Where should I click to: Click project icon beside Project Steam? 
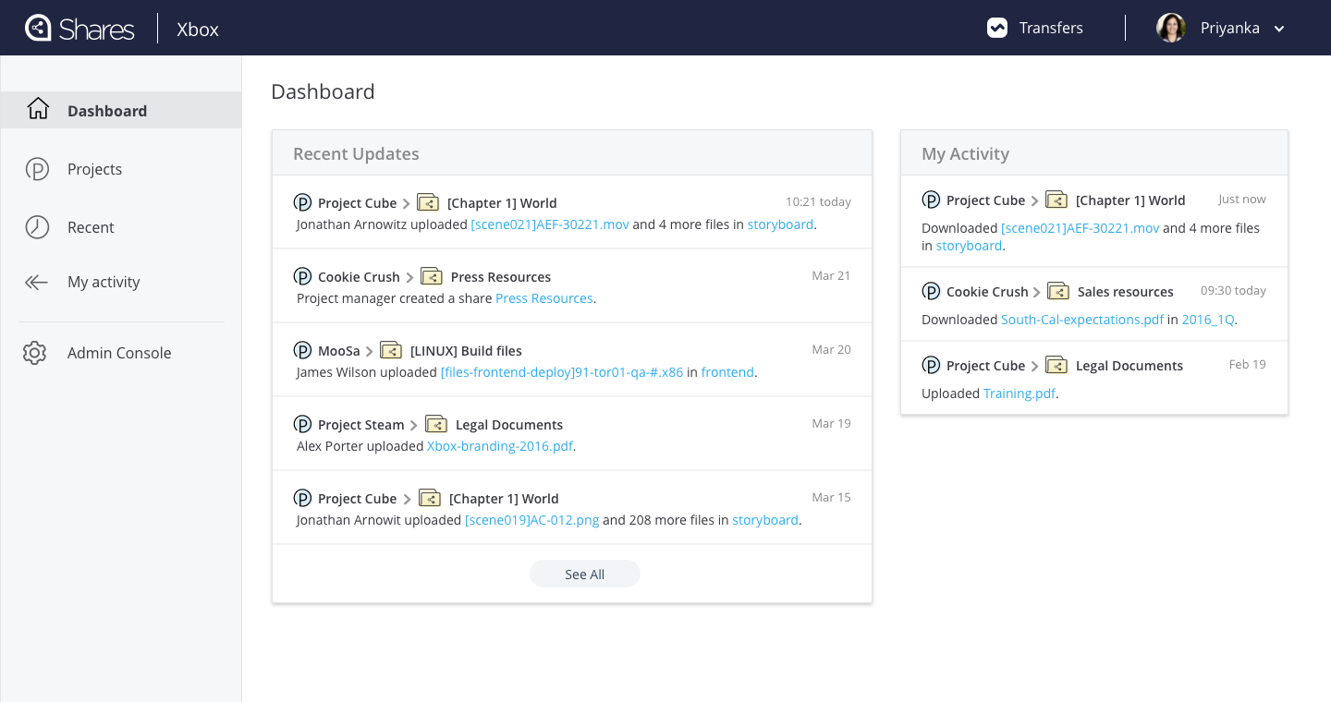(x=302, y=424)
